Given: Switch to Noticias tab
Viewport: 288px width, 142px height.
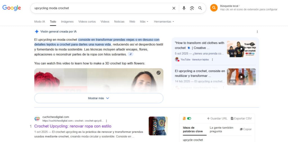Looking at the screenshot, I should pyautogui.click(x=119, y=21).
